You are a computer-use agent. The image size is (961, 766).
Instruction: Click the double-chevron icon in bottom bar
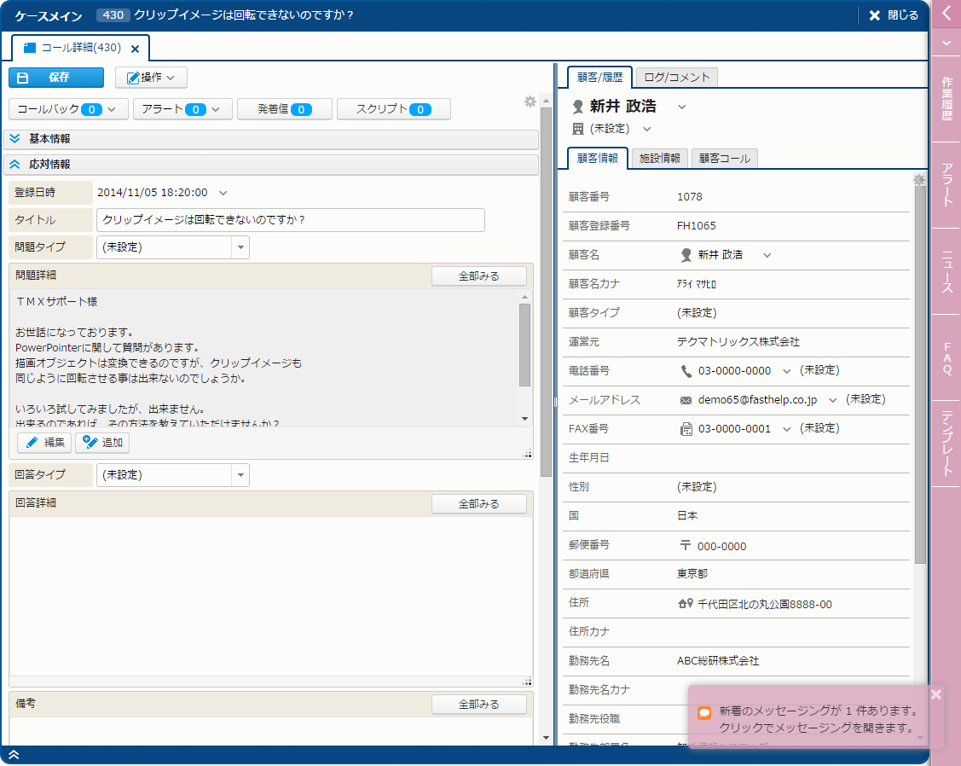point(14,756)
